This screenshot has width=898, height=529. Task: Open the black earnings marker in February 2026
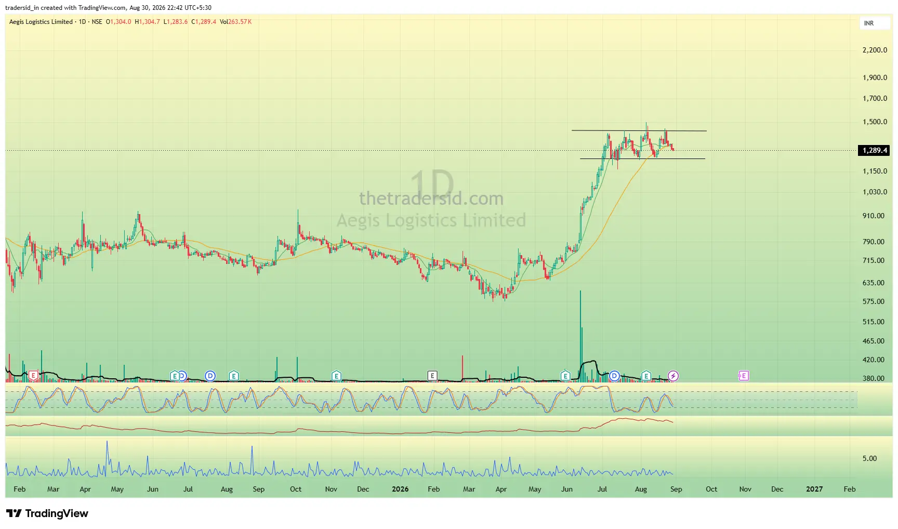[x=432, y=375]
